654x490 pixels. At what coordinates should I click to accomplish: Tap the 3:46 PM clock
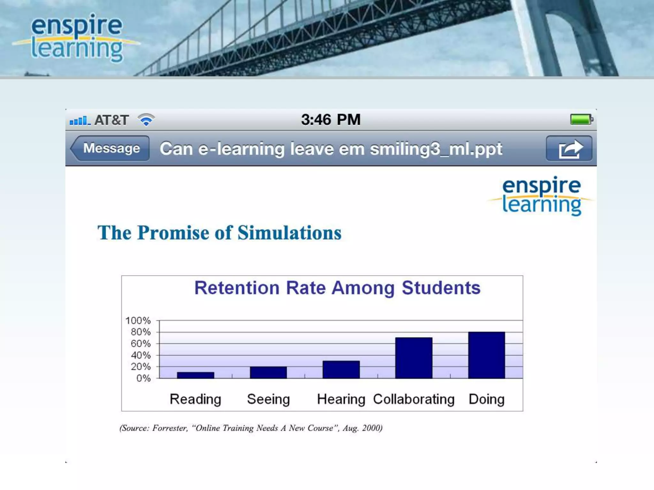[x=331, y=120]
